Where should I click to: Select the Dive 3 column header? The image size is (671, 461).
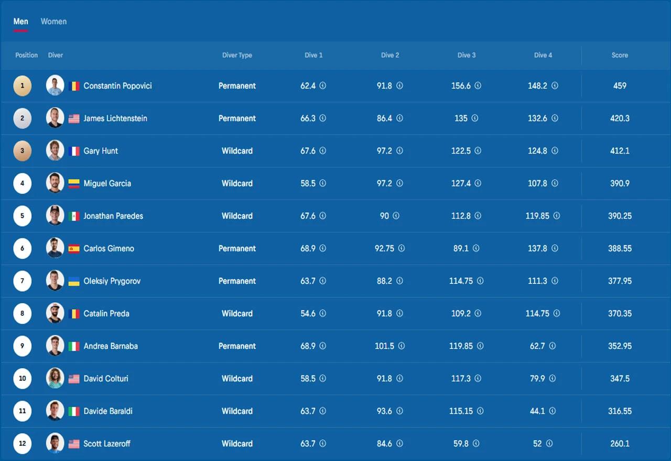(x=467, y=55)
